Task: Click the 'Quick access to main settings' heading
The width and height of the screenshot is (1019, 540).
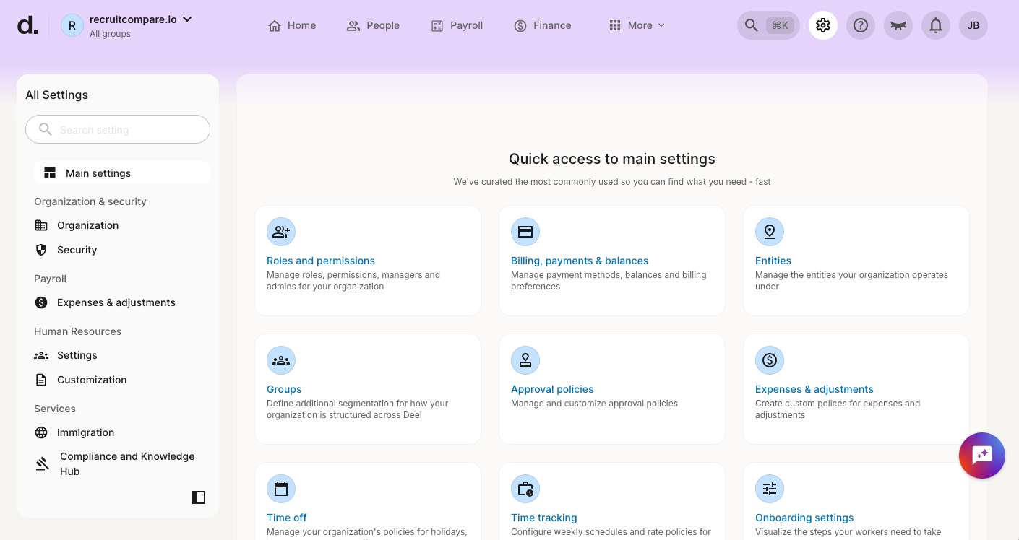Action: (x=612, y=159)
